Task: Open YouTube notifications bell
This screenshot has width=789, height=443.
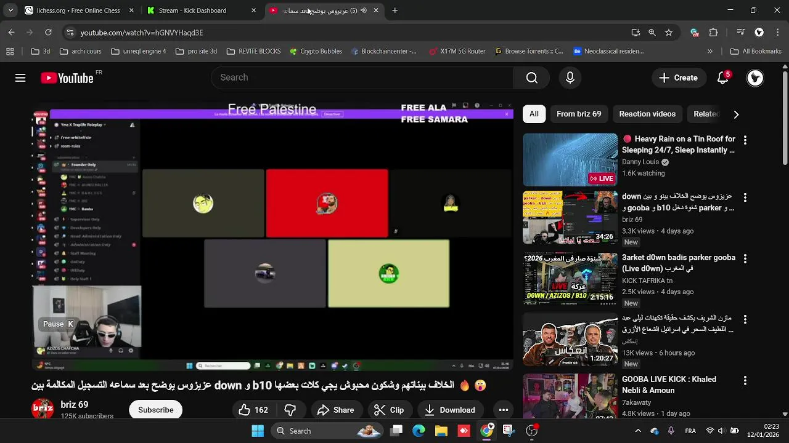Action: (724, 78)
